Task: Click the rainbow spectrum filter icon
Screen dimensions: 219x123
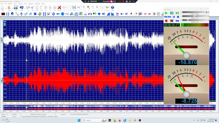Action: (95, 14)
